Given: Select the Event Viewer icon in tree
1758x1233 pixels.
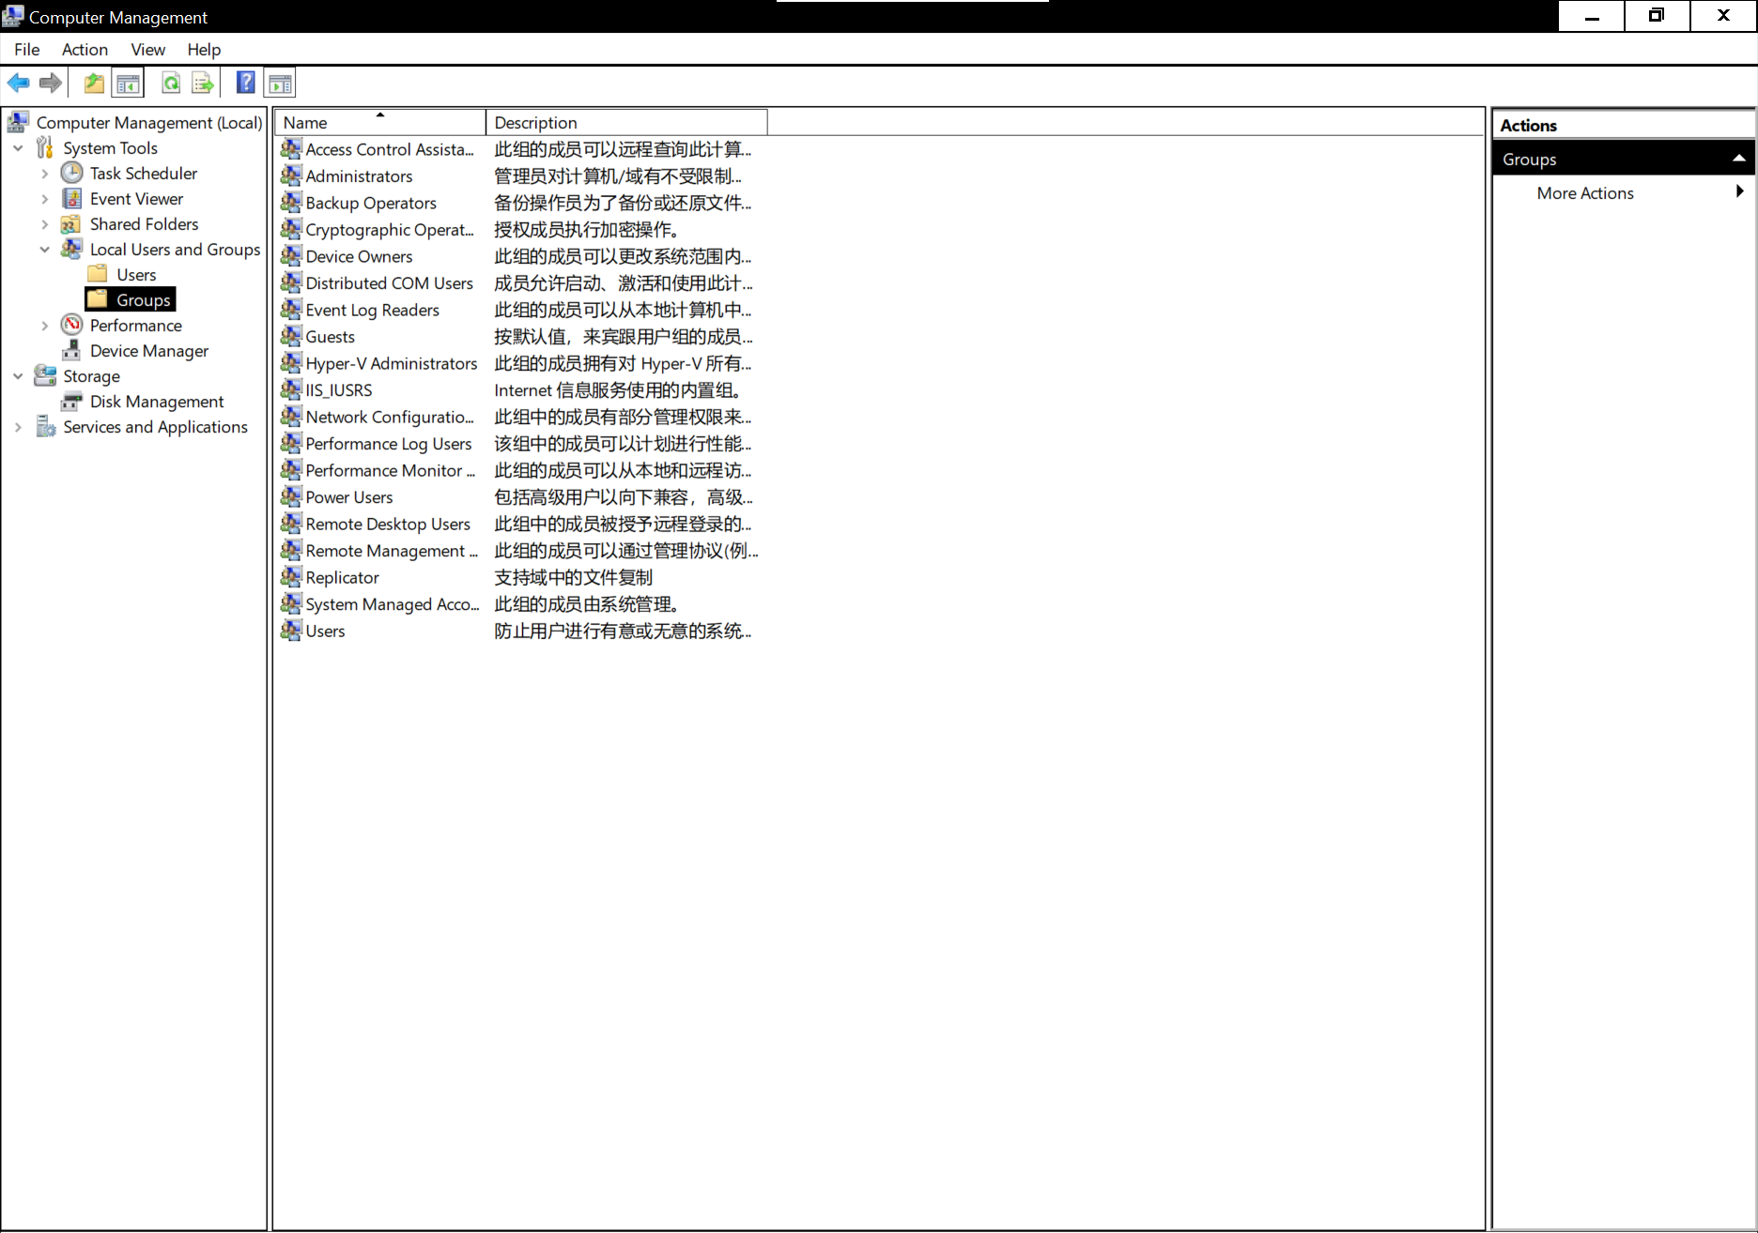Looking at the screenshot, I should click(x=71, y=198).
